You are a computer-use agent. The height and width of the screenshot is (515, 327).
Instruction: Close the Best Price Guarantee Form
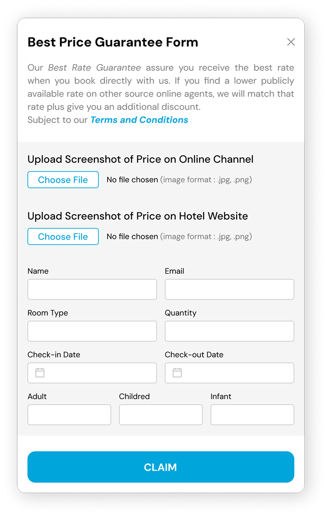291,42
